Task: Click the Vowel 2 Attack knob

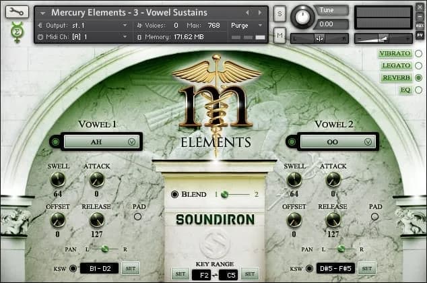Action: [333, 180]
